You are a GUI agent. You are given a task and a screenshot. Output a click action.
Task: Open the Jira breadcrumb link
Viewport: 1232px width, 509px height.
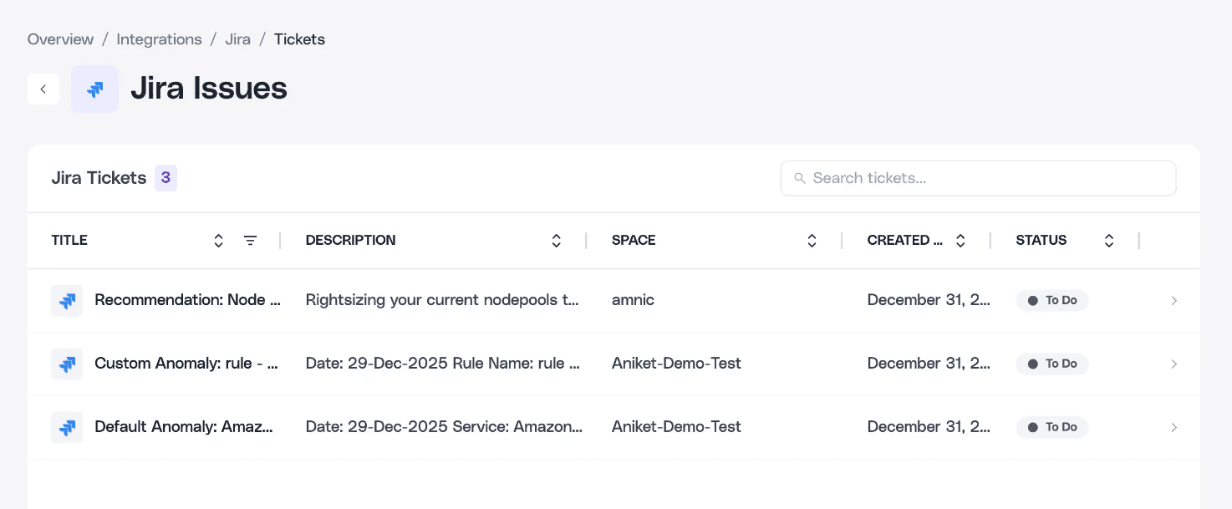tap(237, 39)
